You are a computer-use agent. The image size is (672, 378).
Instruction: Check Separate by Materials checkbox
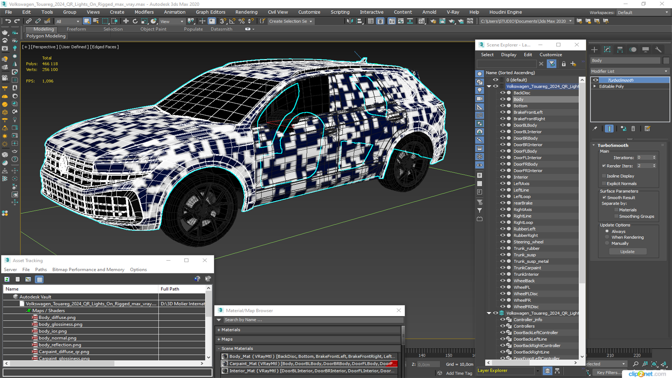click(x=616, y=210)
